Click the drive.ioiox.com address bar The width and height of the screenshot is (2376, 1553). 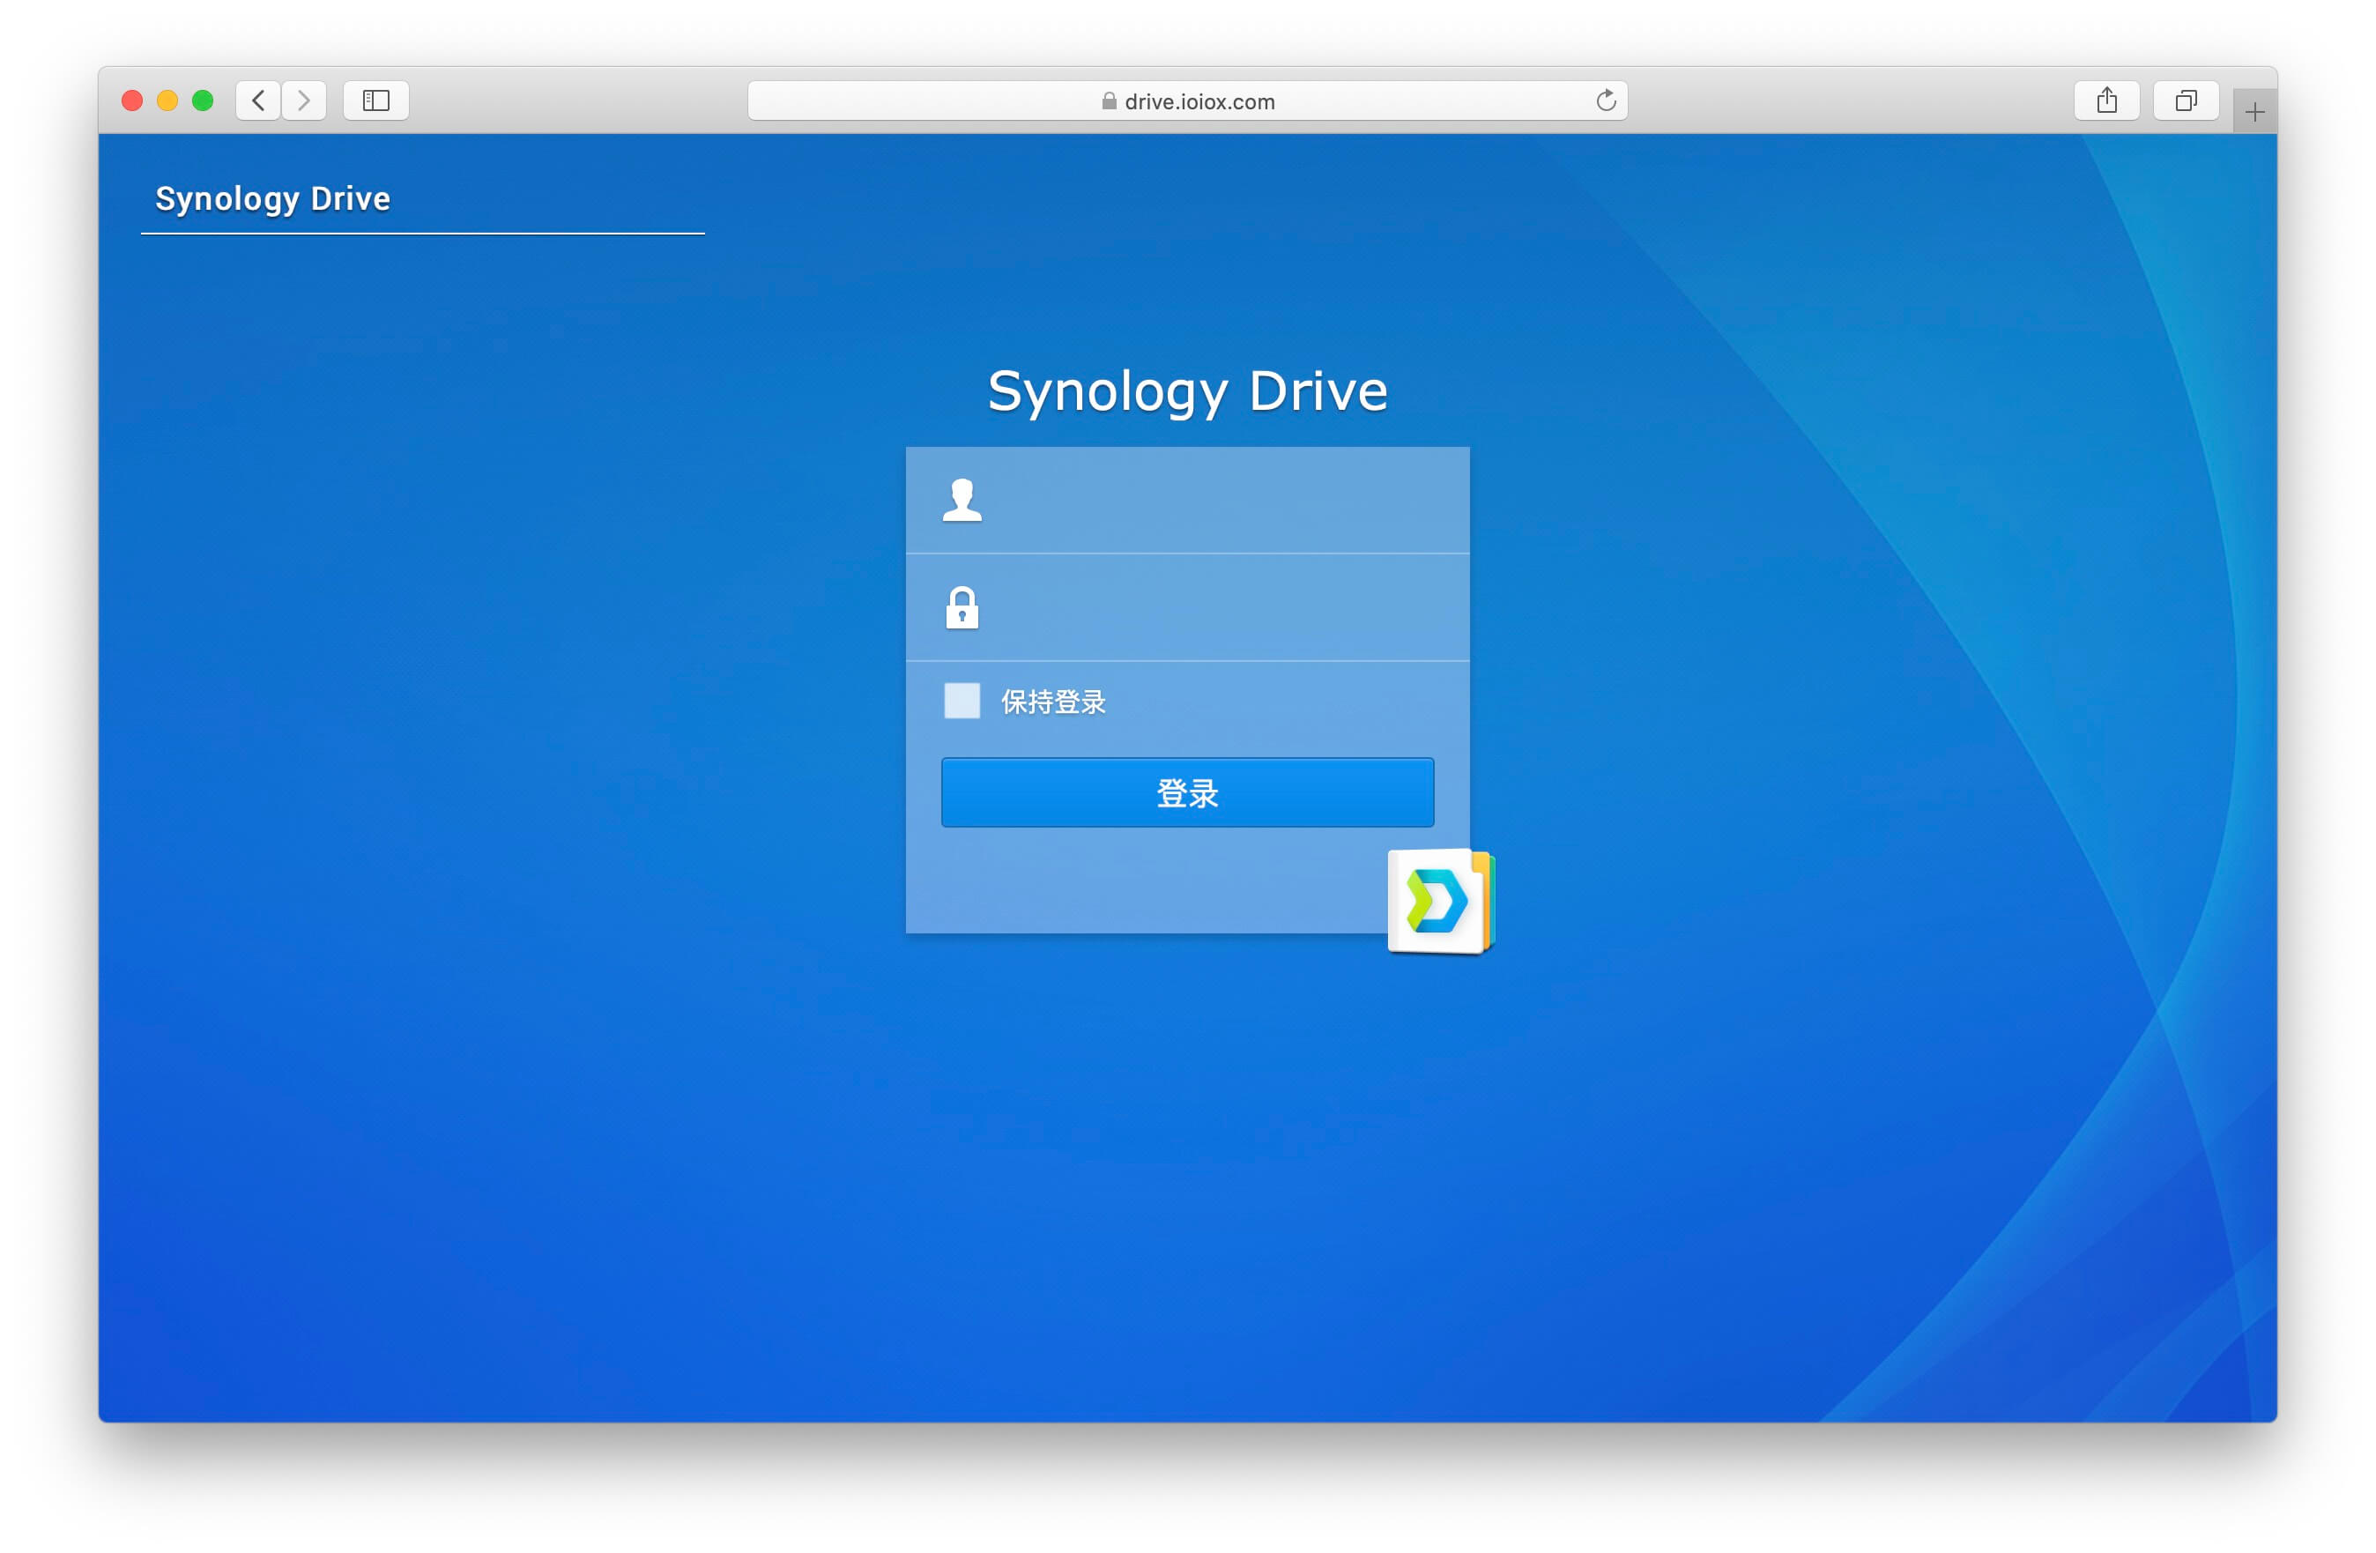point(1188,100)
